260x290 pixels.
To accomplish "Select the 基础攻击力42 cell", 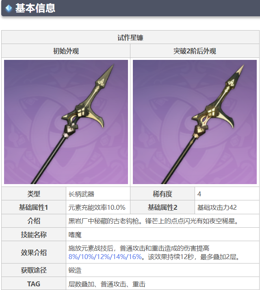I will 227,207.
